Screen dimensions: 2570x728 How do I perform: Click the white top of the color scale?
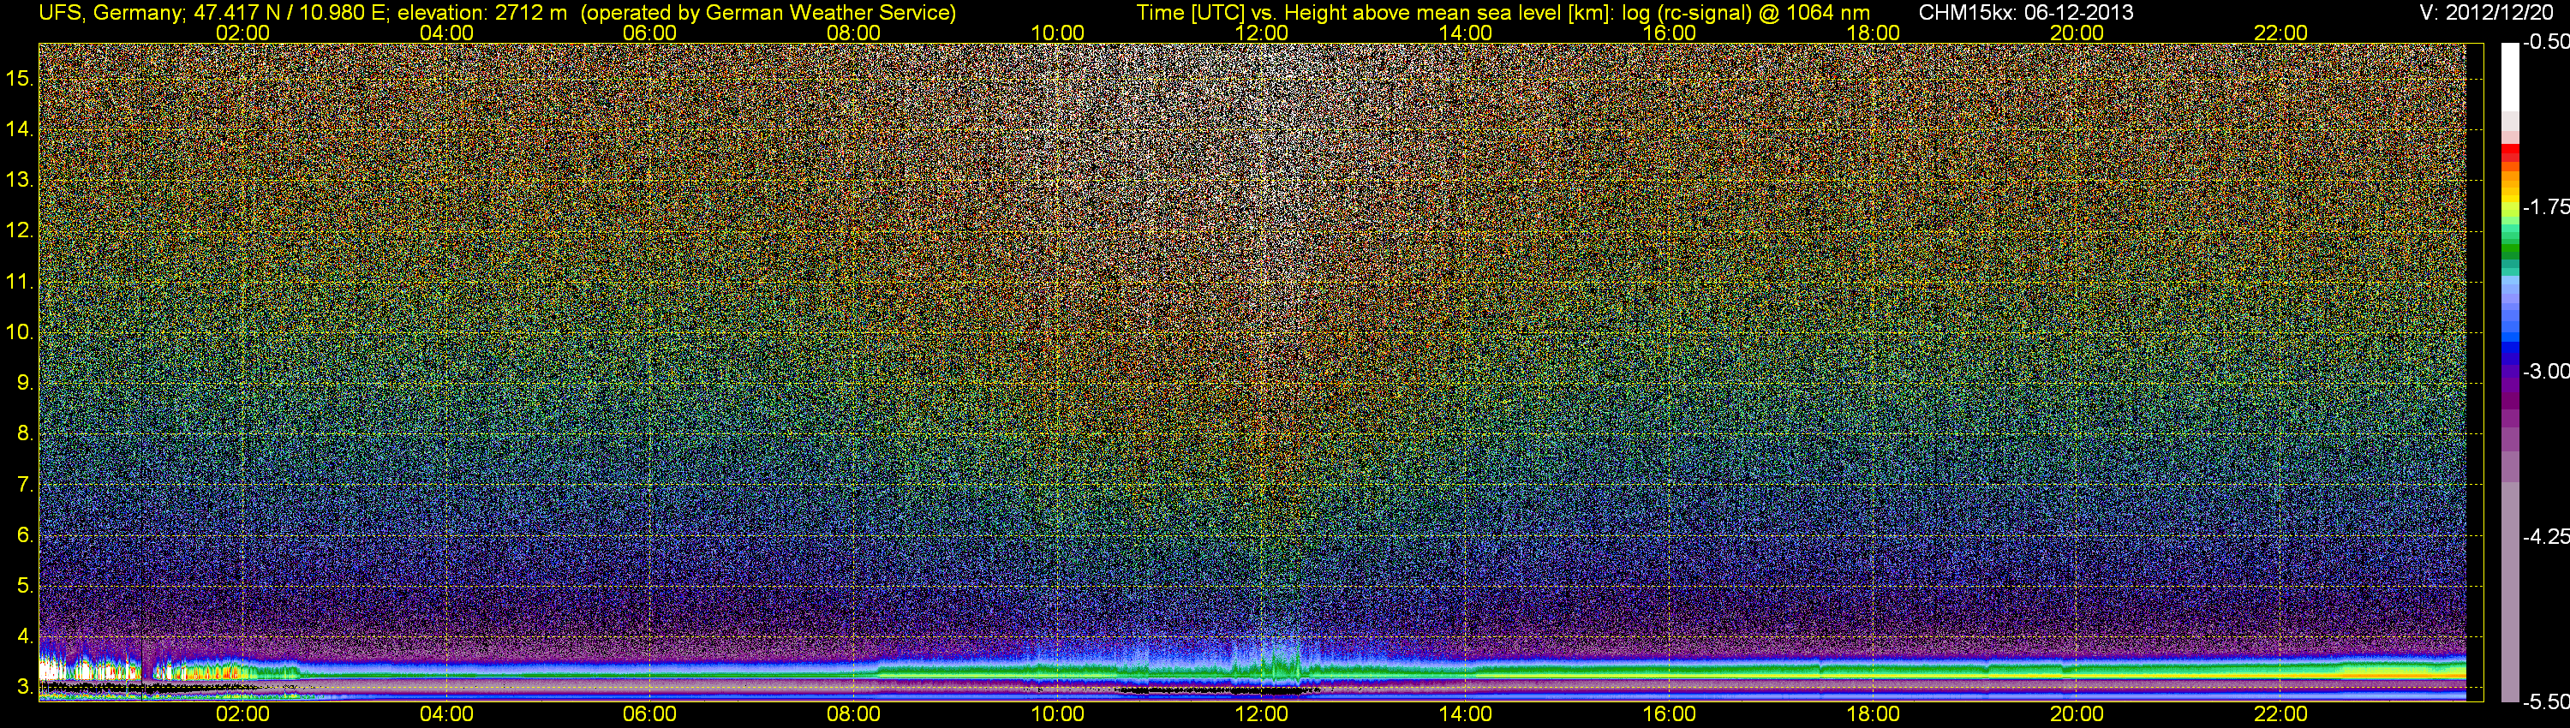(2509, 80)
